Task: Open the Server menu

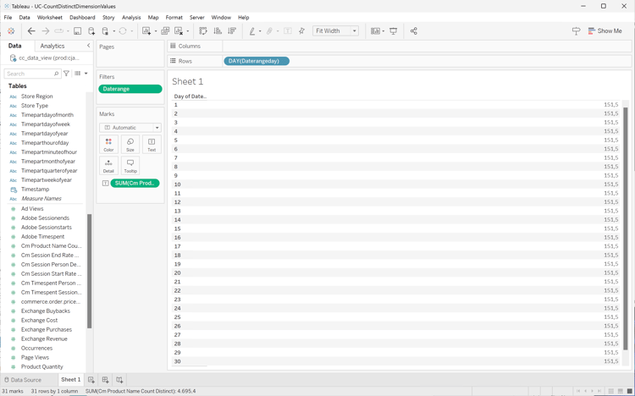Action: pyautogui.click(x=196, y=18)
